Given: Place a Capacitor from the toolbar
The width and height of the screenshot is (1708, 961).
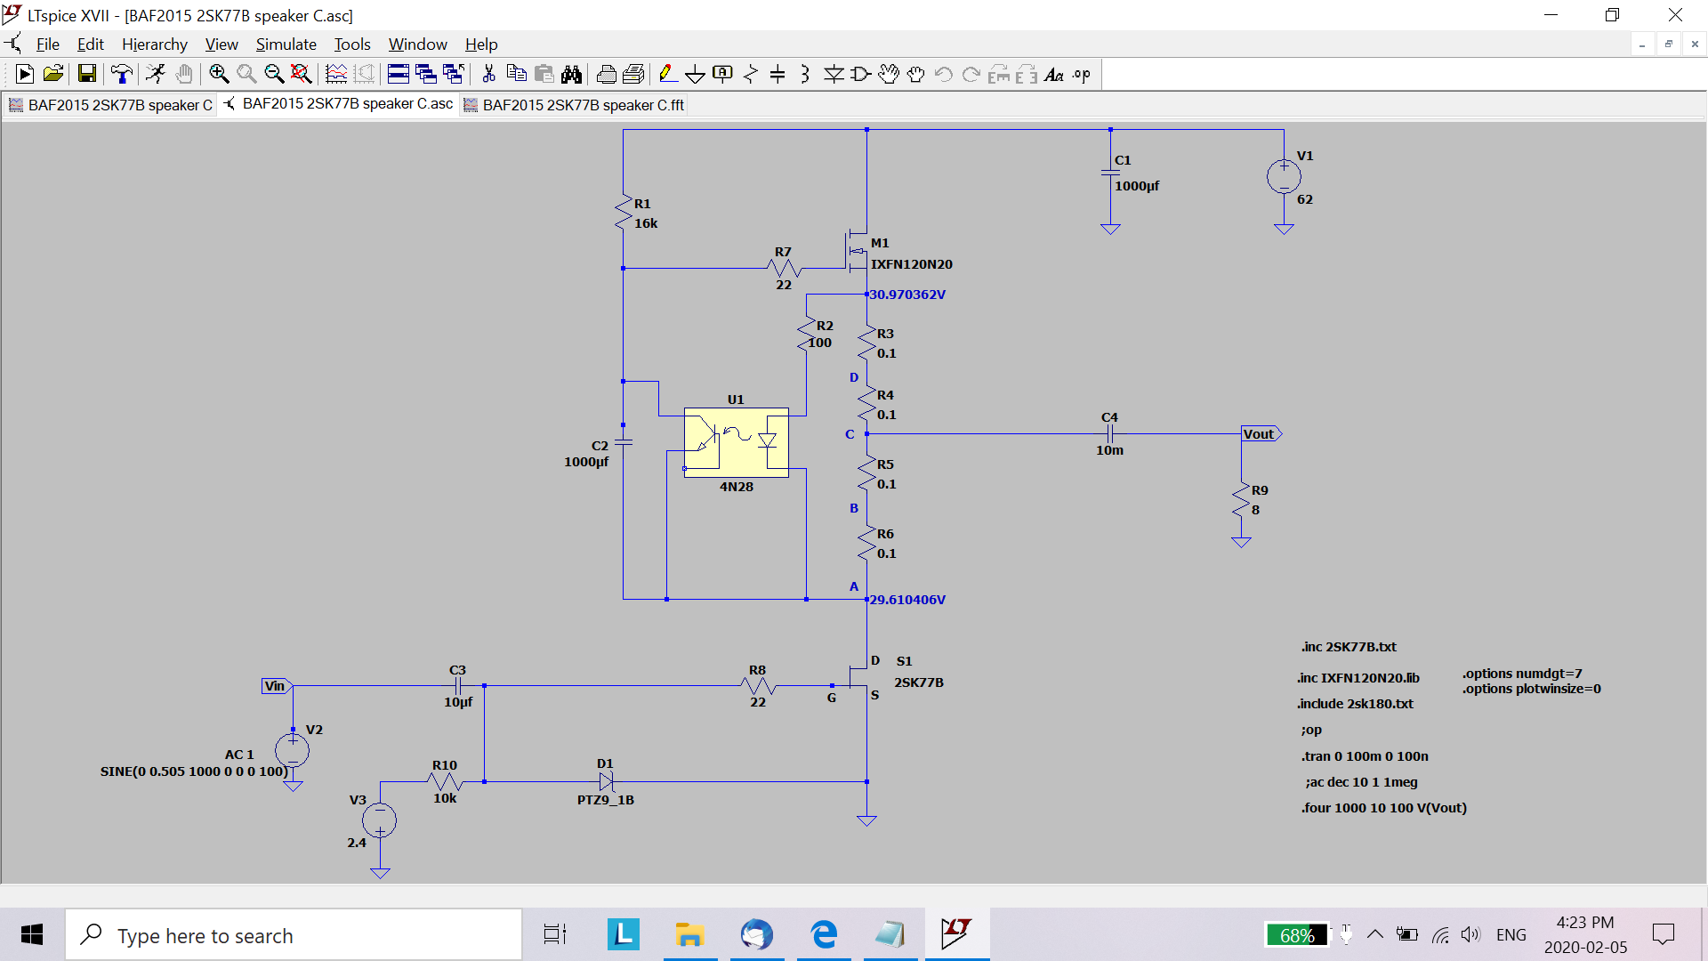Looking at the screenshot, I should pos(777,75).
